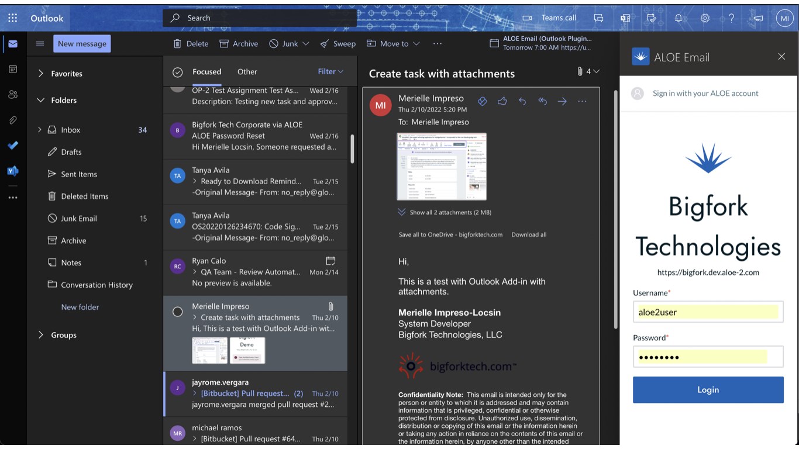799x449 pixels.
Task: Click the New message button
Action: pyautogui.click(x=82, y=44)
